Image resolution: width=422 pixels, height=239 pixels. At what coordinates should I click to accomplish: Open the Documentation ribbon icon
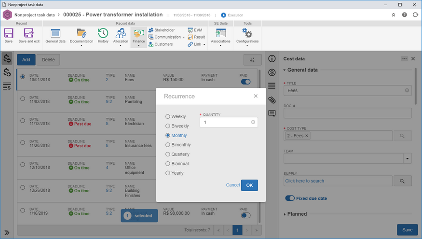click(82, 33)
